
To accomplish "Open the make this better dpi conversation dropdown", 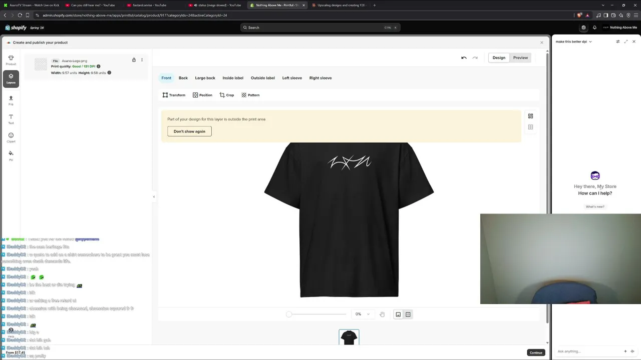I will click(x=574, y=41).
